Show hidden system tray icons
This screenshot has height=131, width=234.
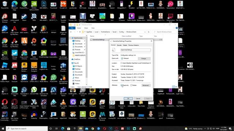point(205,128)
